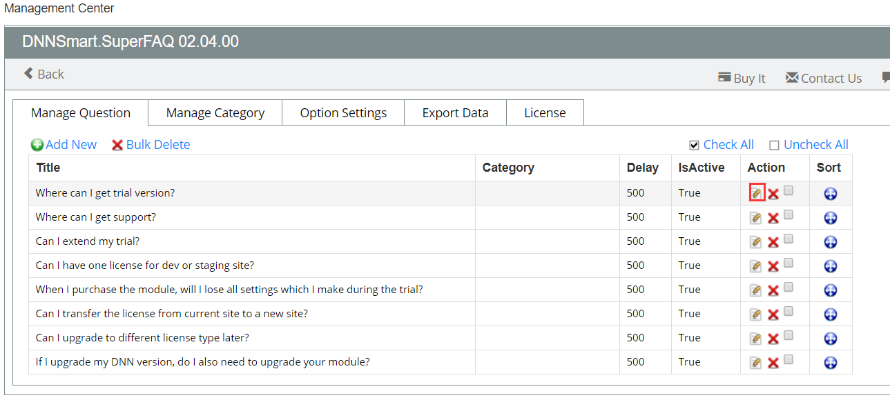This screenshot has width=890, height=400.
Task: Add New question
Action: point(64,145)
